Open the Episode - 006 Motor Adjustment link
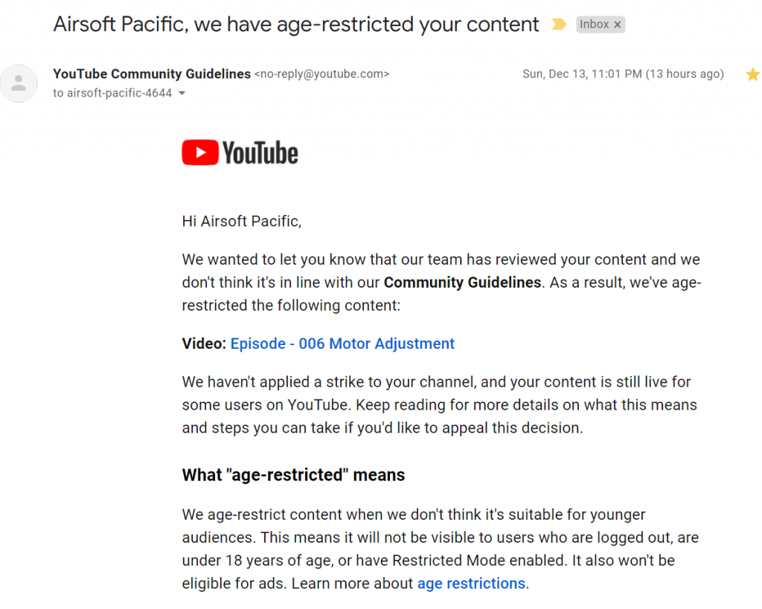This screenshot has height=609, width=762. [x=342, y=344]
